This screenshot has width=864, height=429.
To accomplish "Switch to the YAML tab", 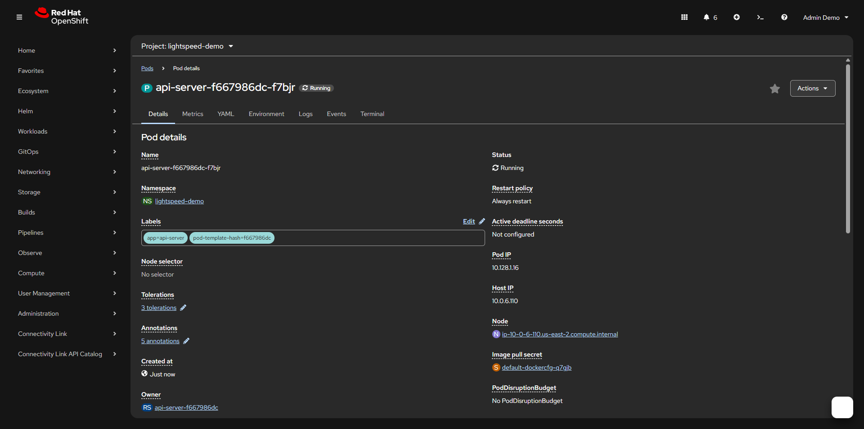I will pos(226,114).
